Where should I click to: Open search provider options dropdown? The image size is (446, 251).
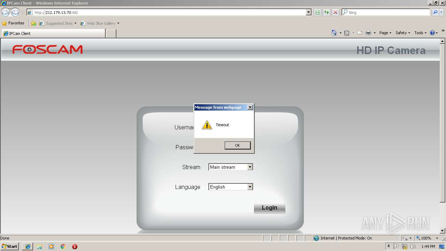441,13
